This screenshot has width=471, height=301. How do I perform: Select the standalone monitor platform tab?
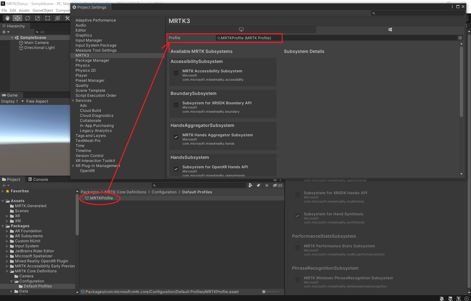[241, 29]
